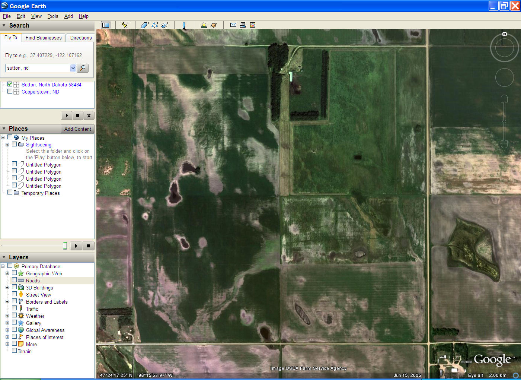Collapse the Search panel triangle
The height and width of the screenshot is (380, 521).
(4, 25)
